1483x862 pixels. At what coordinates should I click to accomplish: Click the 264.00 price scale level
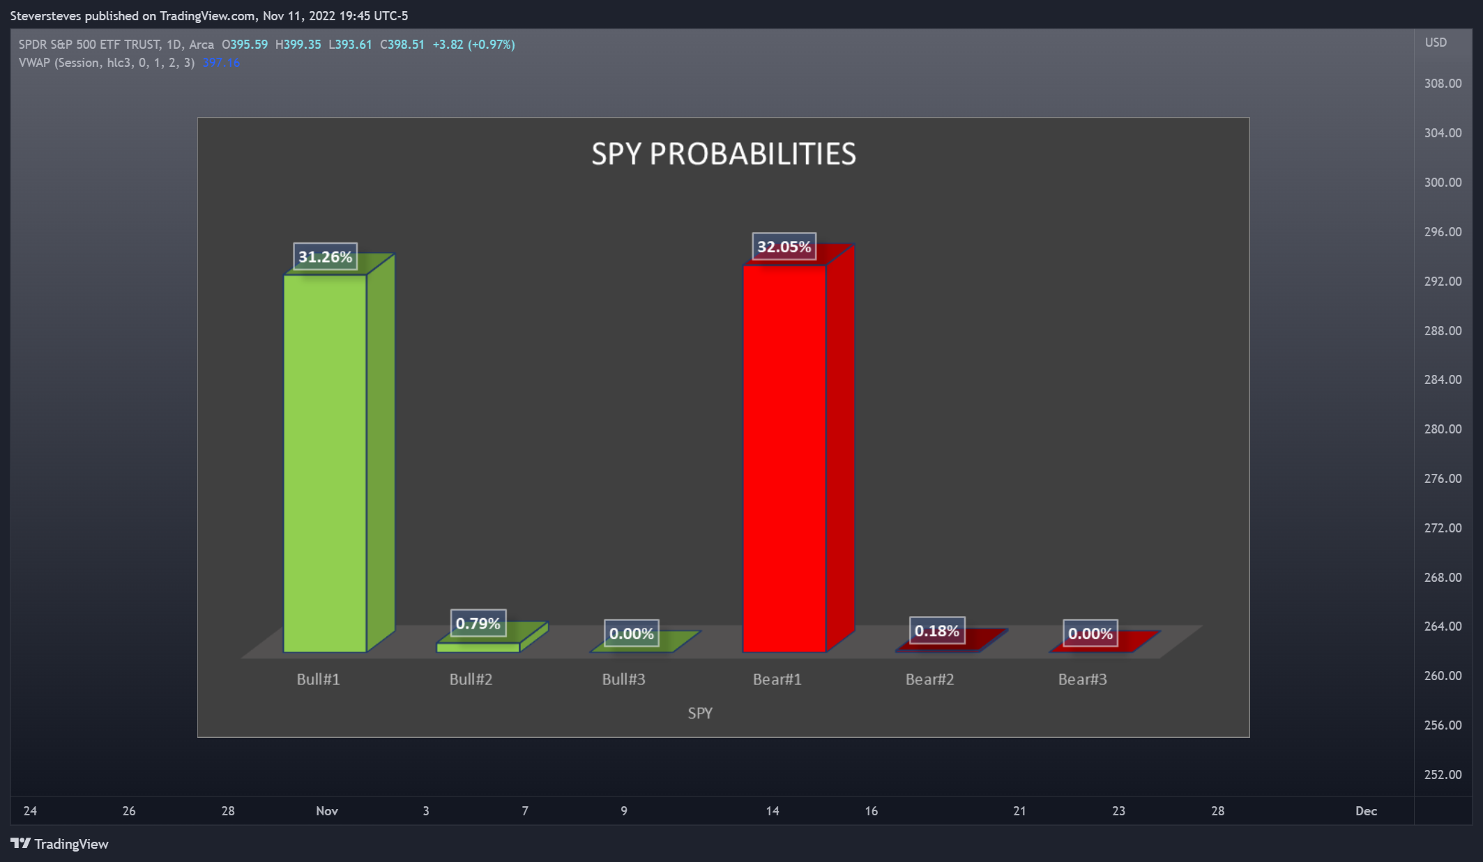click(1443, 626)
